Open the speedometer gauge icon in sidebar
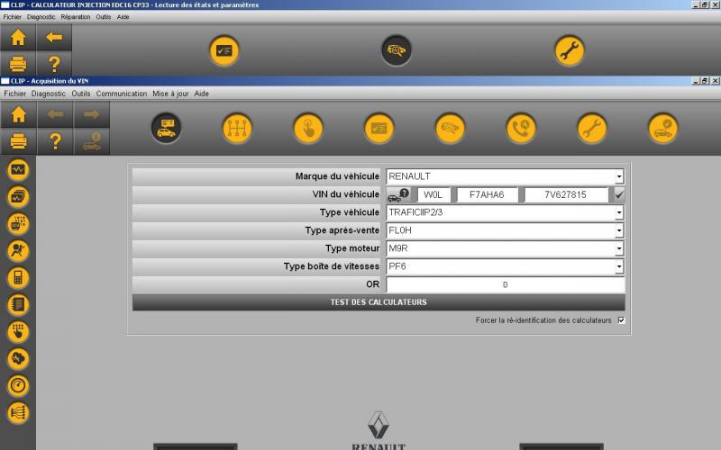The height and width of the screenshot is (450, 721). click(18, 386)
